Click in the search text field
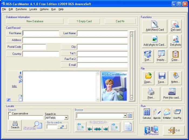This screenshot has height=140, width=189. [26, 118]
